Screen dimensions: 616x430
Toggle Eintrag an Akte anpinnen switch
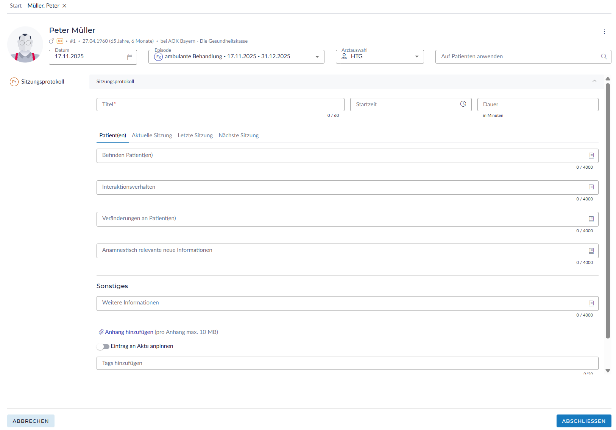pos(103,346)
